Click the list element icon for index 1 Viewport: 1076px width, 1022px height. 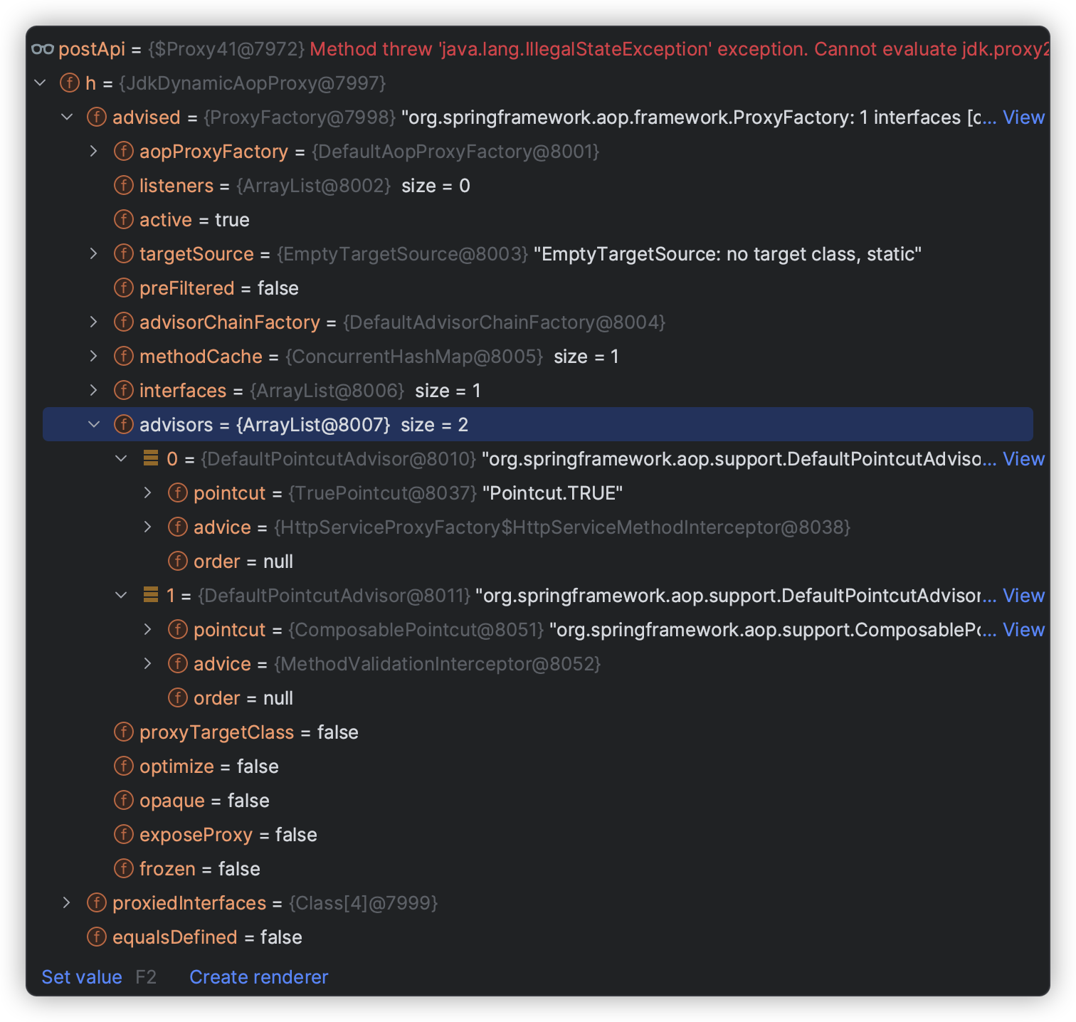pyautogui.click(x=151, y=595)
